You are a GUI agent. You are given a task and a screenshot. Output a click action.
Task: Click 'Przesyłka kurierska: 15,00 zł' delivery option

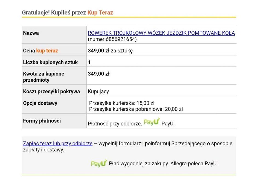122,103
